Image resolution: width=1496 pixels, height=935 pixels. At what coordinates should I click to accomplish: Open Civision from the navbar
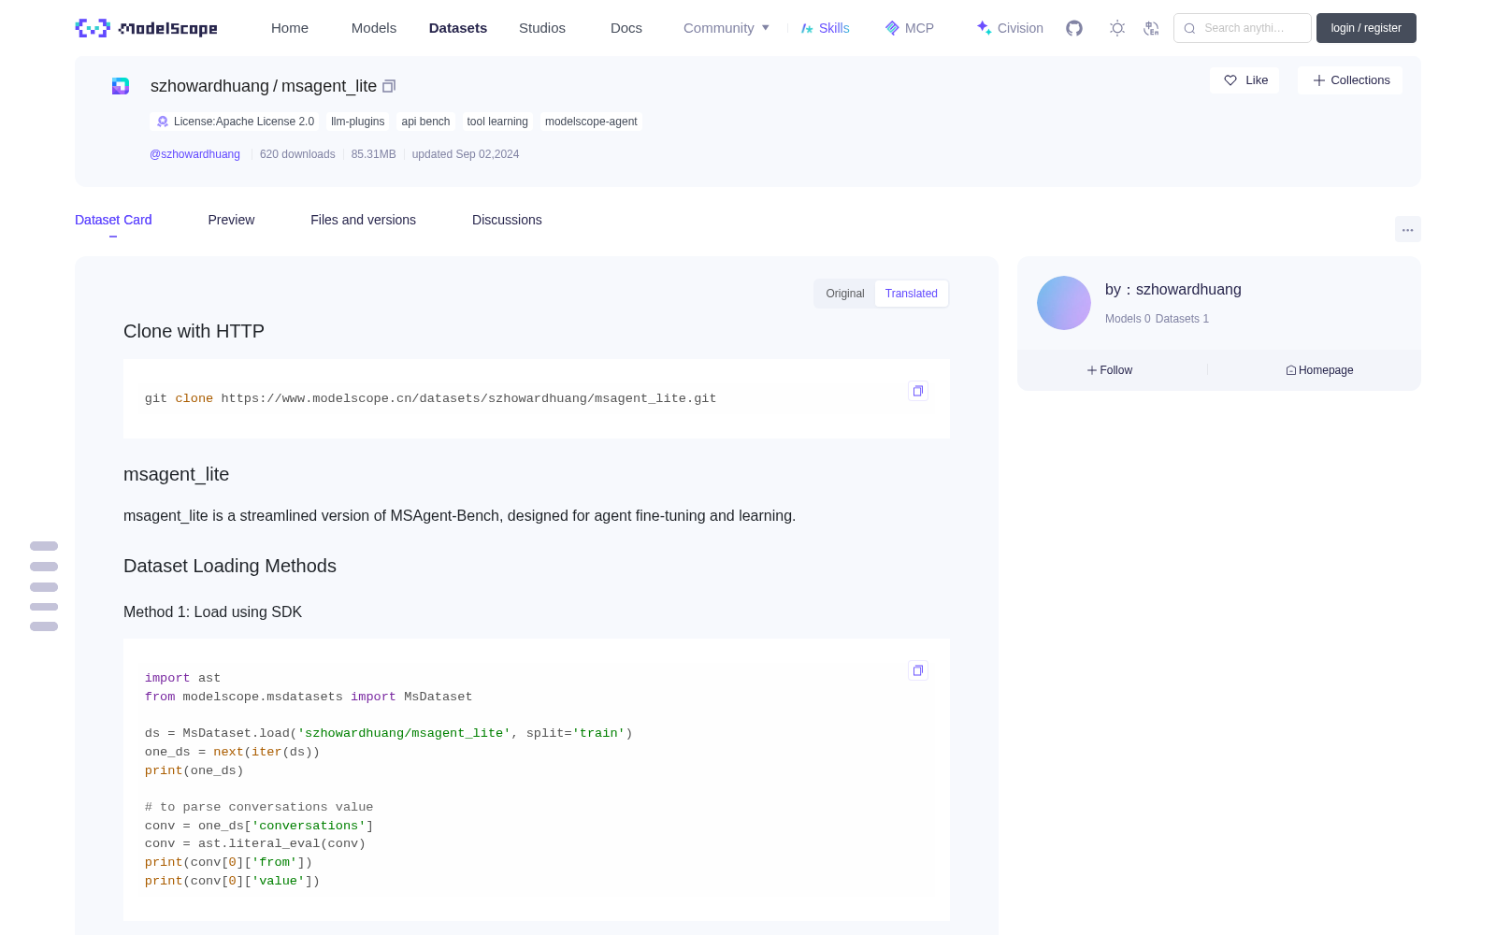pyautogui.click(x=1010, y=28)
